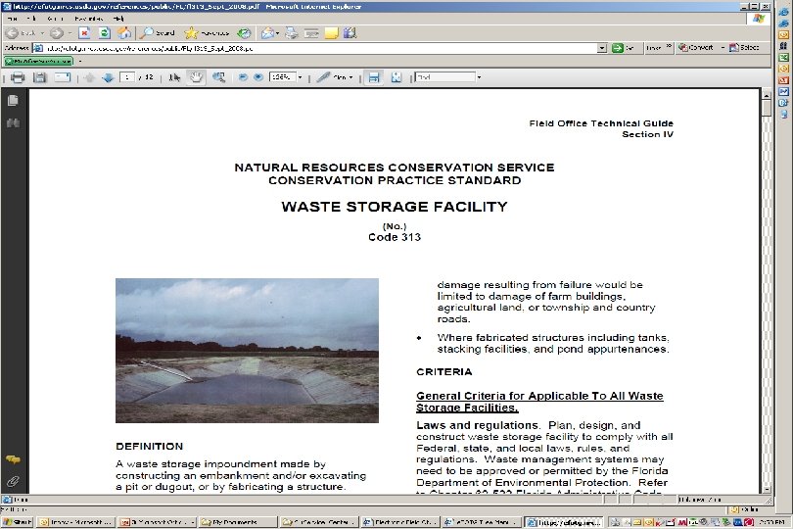Click the IE Print icon

pyautogui.click(x=292, y=33)
